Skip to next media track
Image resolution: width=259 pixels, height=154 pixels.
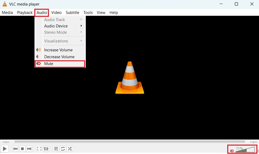point(29,149)
